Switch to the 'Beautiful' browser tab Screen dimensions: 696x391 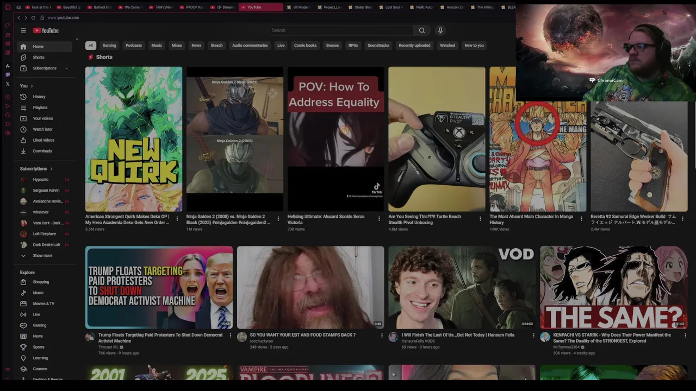click(69, 7)
